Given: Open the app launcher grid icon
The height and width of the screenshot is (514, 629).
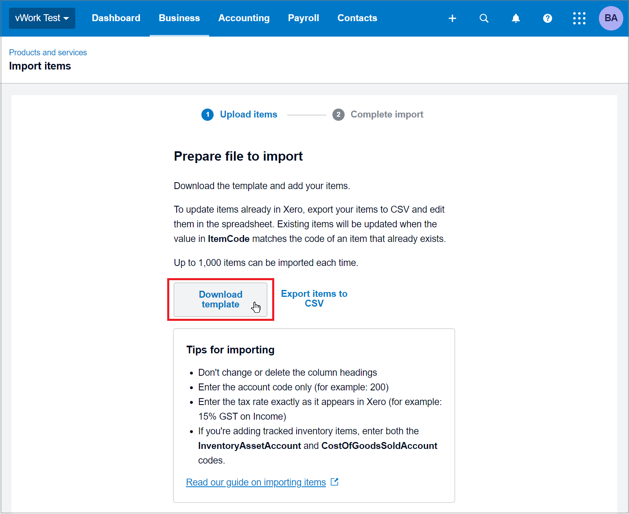Looking at the screenshot, I should (579, 18).
